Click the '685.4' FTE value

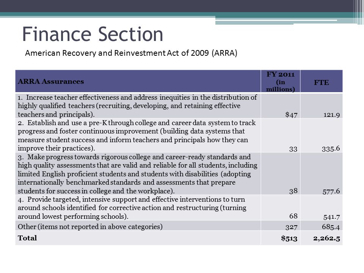(x=331, y=227)
